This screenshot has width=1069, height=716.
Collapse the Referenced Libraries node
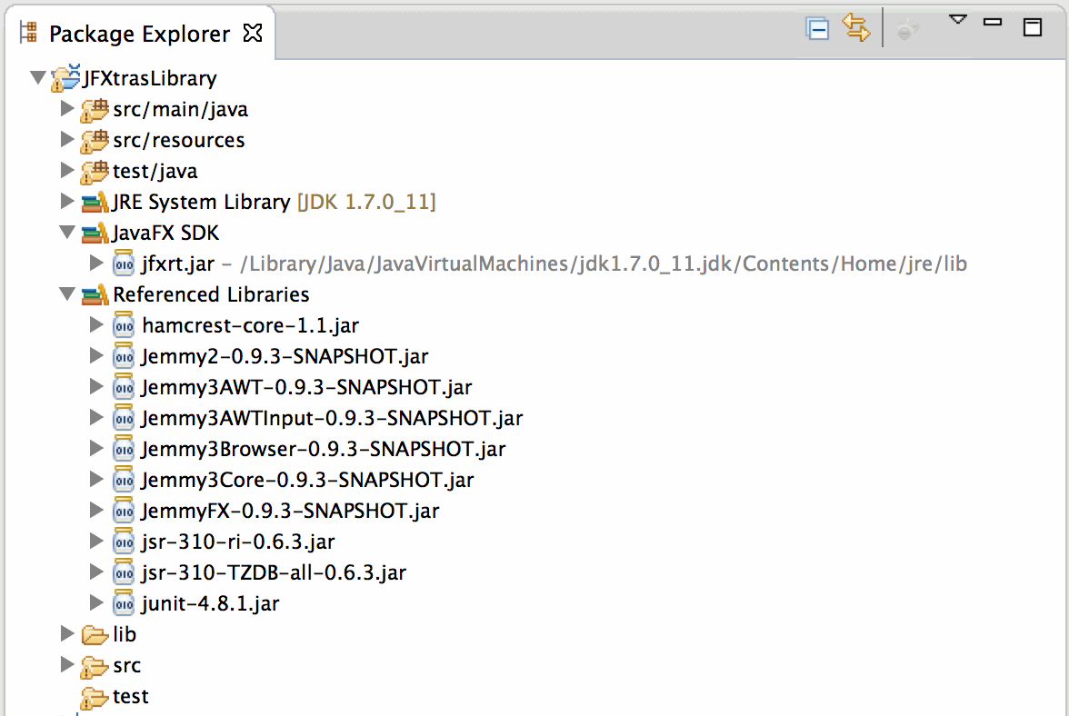click(x=66, y=294)
